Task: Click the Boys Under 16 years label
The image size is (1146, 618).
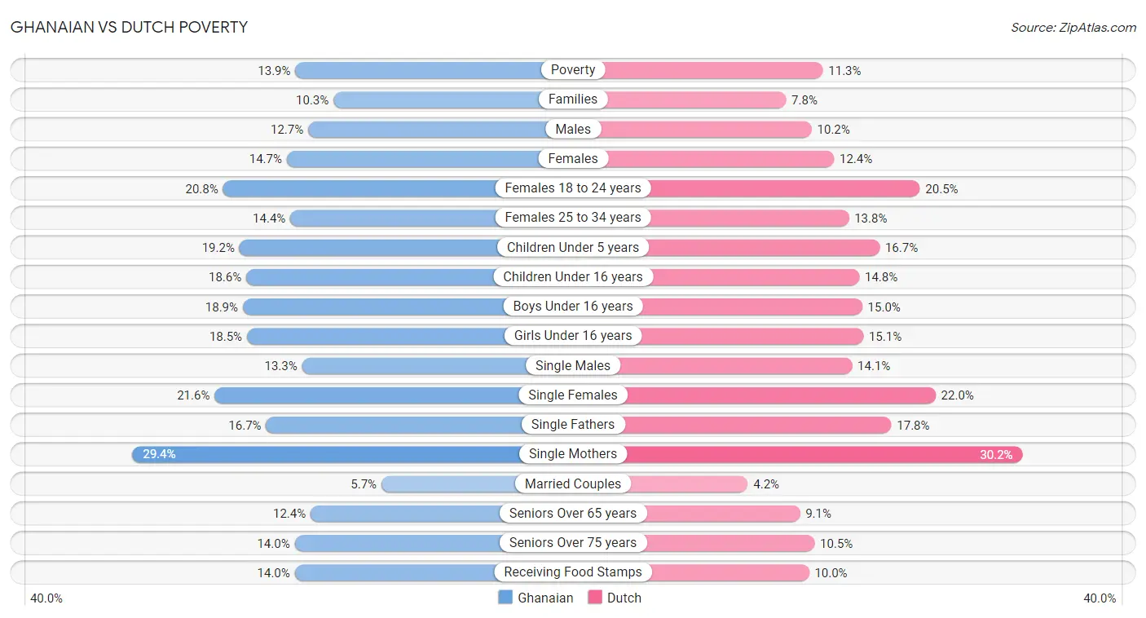Action: click(x=573, y=307)
